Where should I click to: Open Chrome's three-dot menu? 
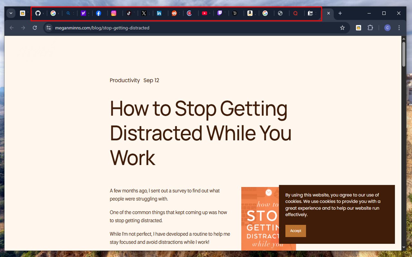(x=399, y=28)
